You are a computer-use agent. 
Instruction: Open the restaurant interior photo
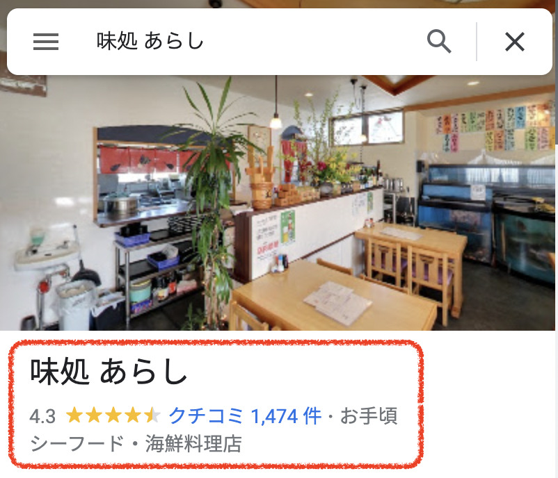278,203
